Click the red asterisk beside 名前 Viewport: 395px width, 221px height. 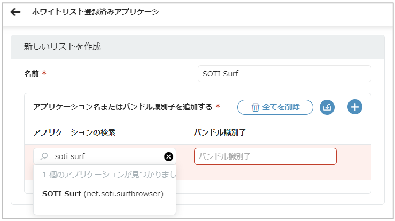click(x=44, y=74)
